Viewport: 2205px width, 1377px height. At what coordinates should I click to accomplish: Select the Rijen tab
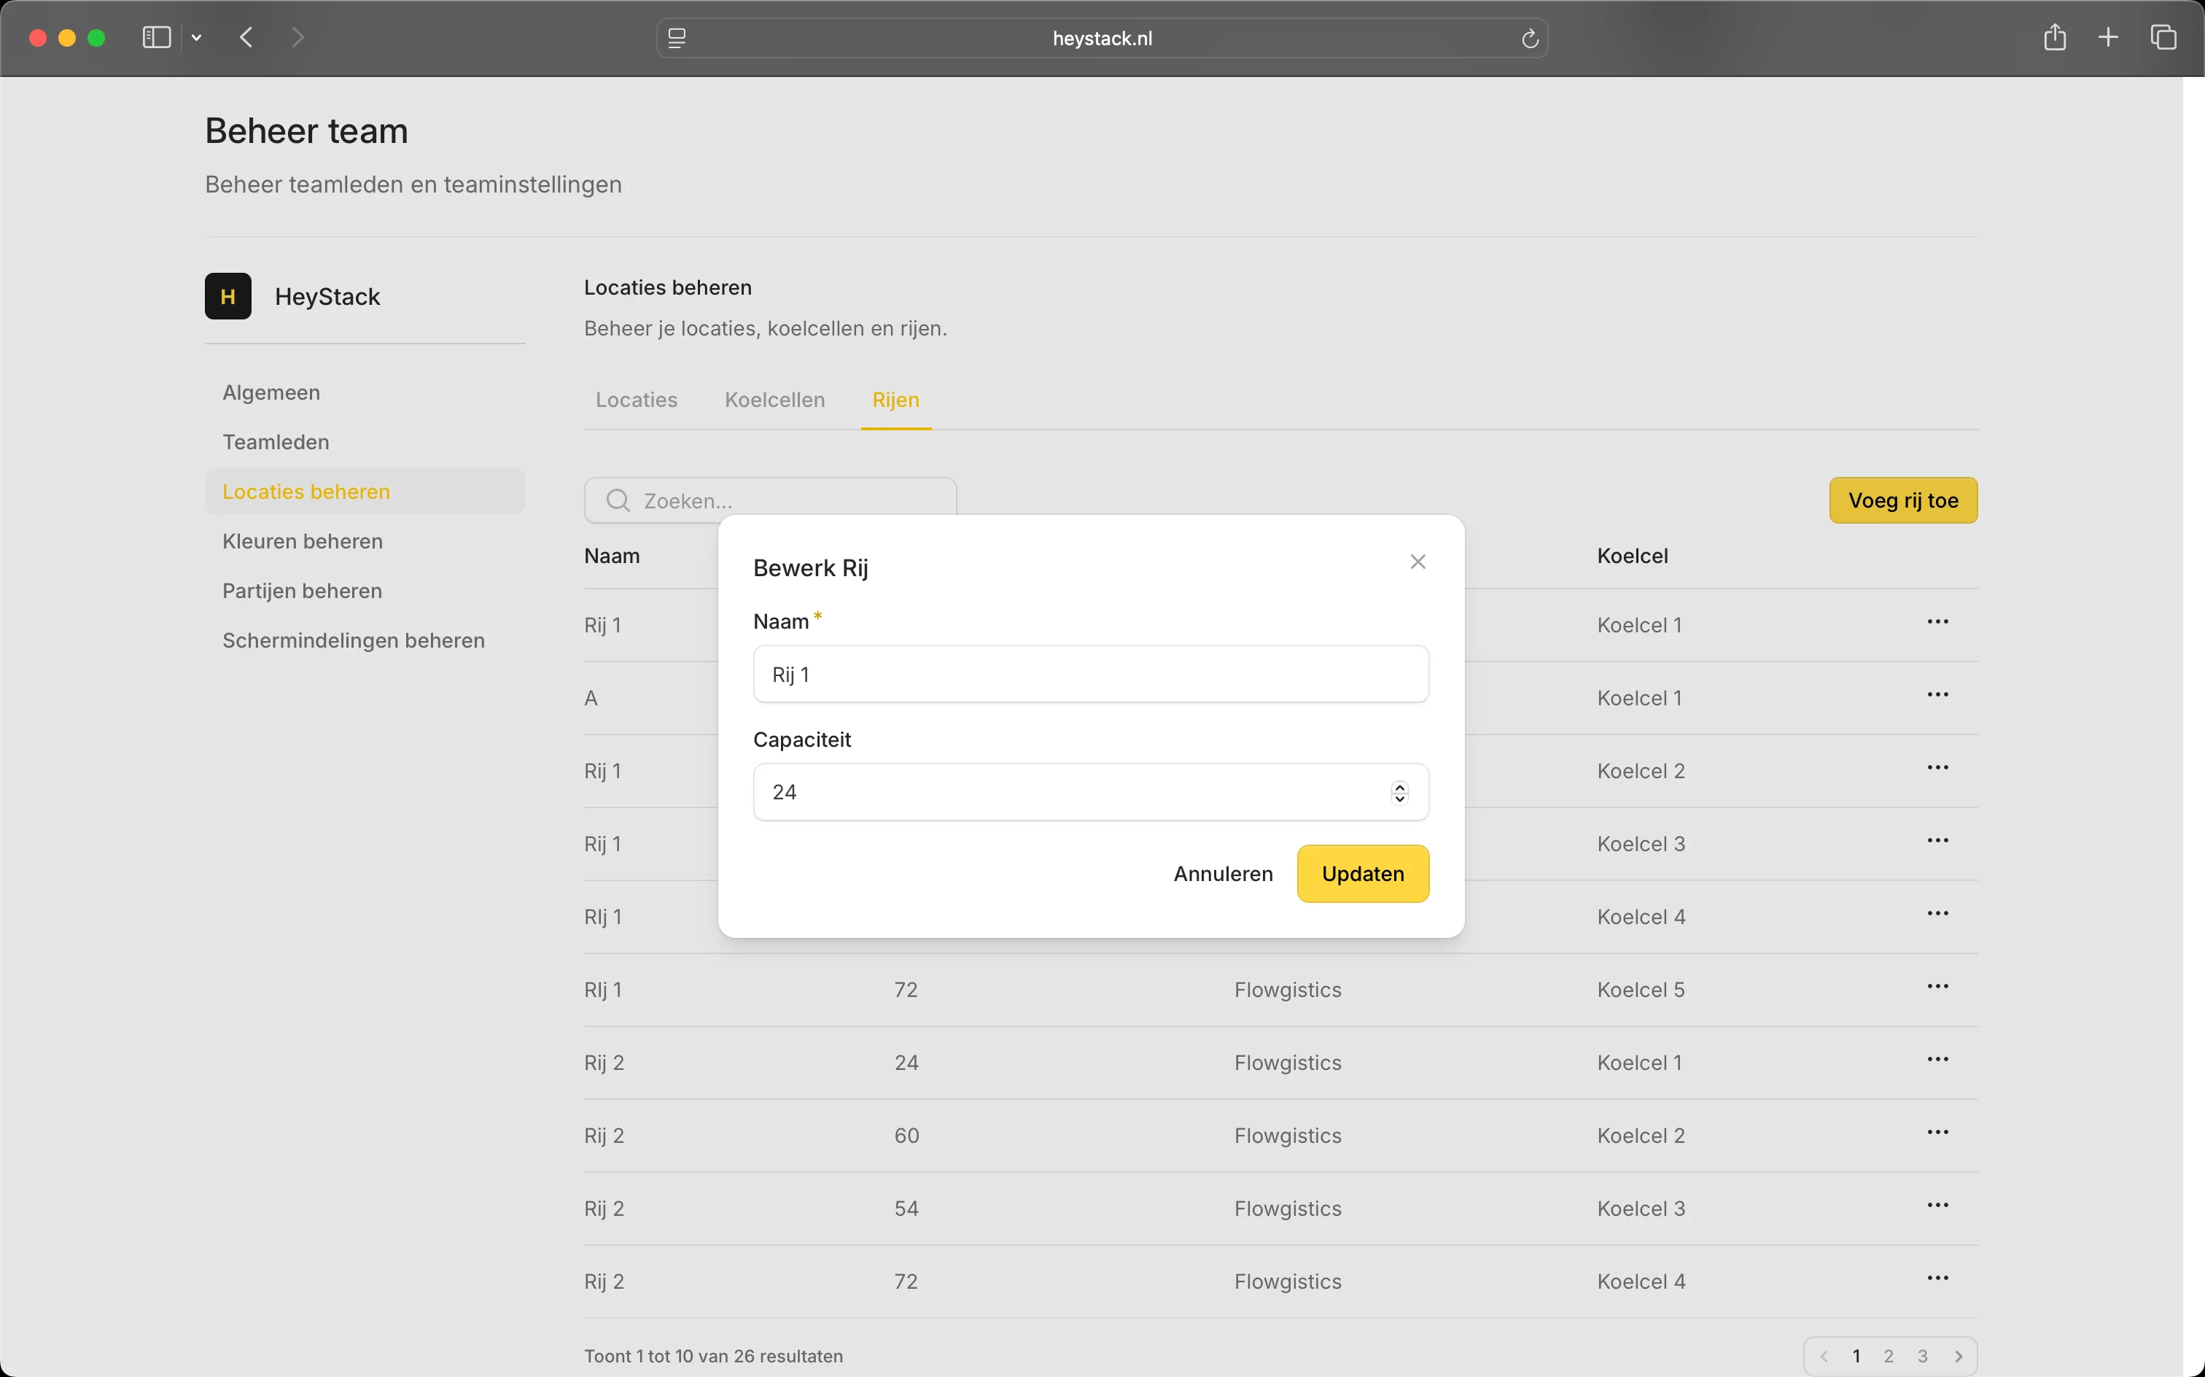(x=896, y=400)
